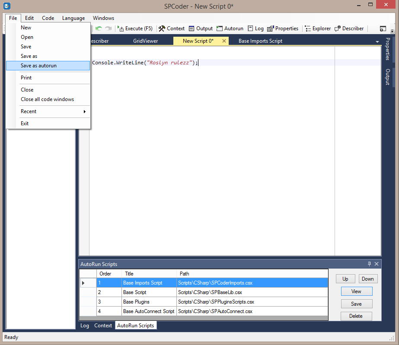Viewport: 399px width, 345px height.
Task: Open the Describer toolbar item
Action: [x=349, y=28]
